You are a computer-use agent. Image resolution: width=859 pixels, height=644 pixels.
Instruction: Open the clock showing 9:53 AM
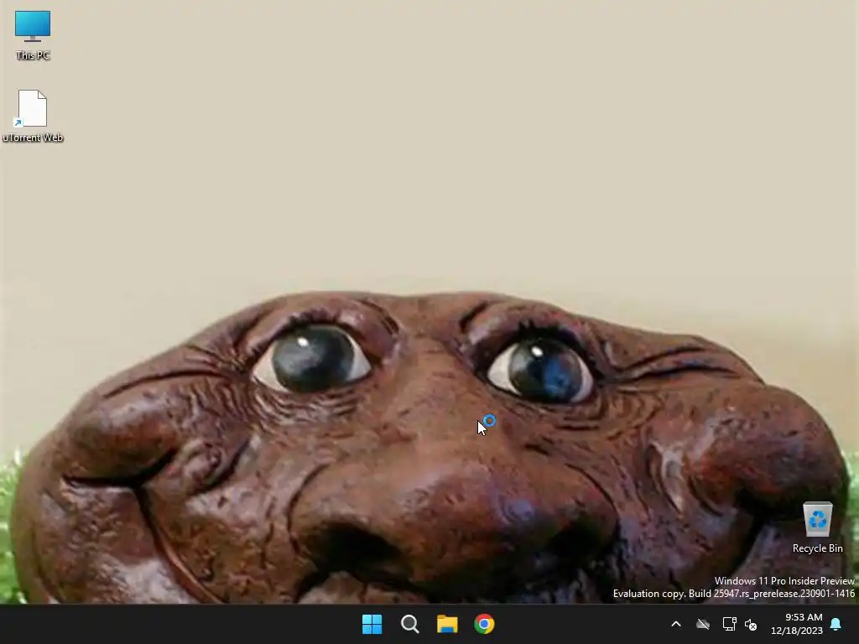[804, 617]
